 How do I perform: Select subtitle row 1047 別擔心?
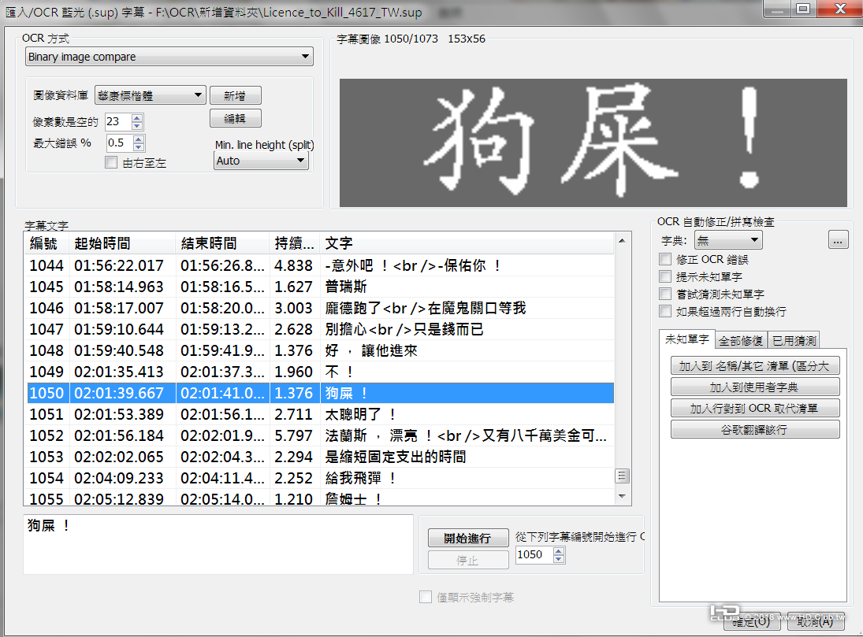click(x=319, y=329)
